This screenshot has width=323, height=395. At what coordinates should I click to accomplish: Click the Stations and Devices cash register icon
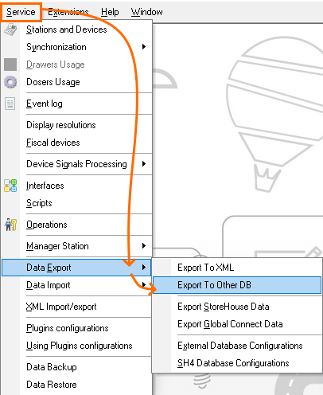(x=10, y=29)
